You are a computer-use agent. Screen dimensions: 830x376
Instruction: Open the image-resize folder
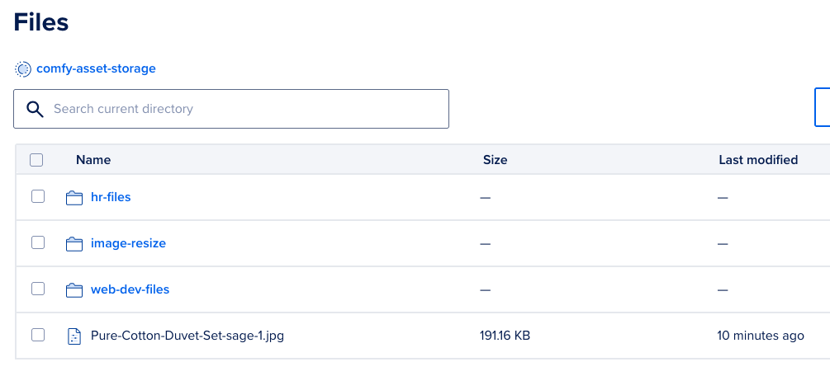click(x=128, y=243)
